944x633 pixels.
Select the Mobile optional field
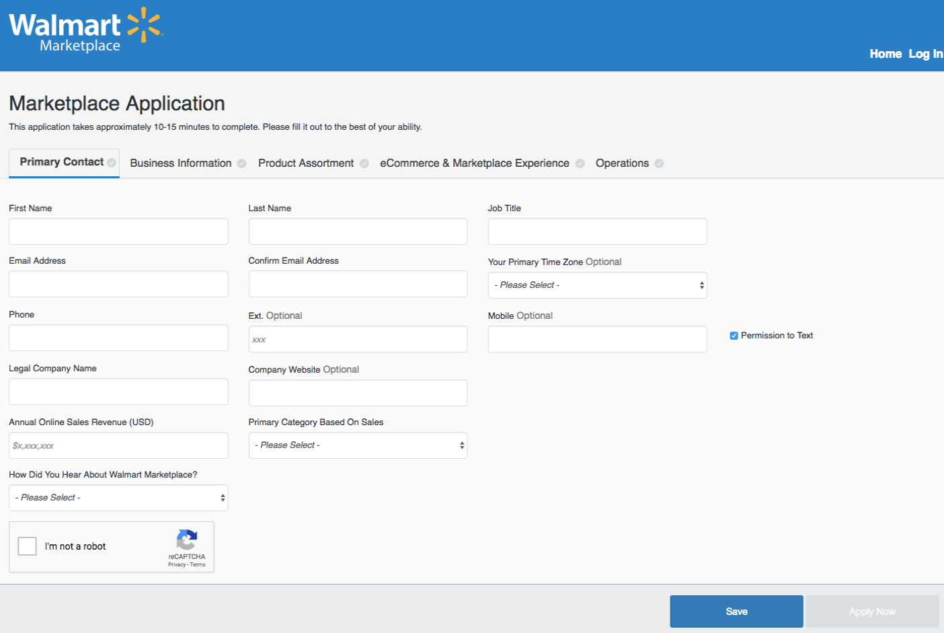click(597, 339)
